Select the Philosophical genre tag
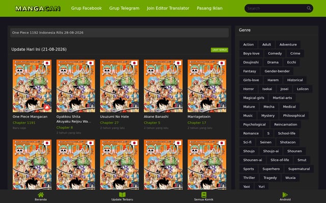The image size is (326, 203). 294,116
